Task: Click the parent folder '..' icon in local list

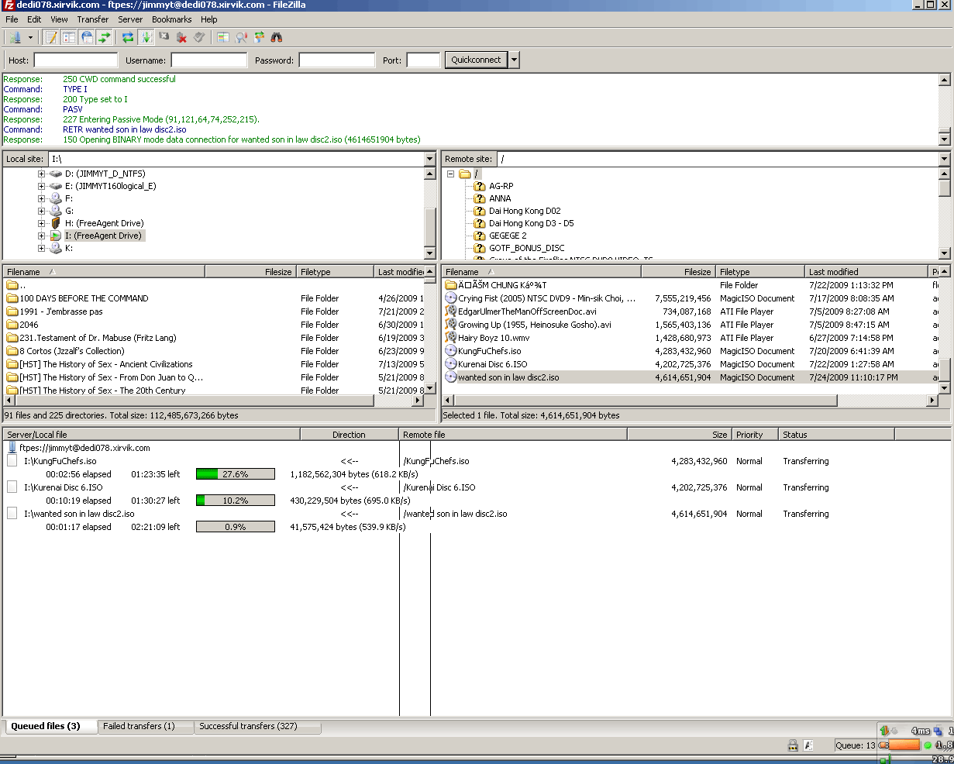Action: pyautogui.click(x=12, y=285)
